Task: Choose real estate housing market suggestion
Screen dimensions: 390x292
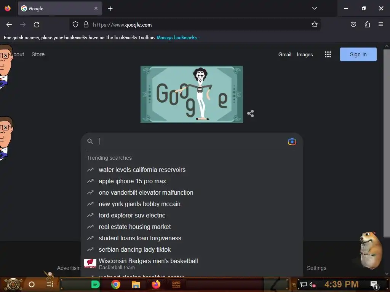Action: click(x=192, y=227)
